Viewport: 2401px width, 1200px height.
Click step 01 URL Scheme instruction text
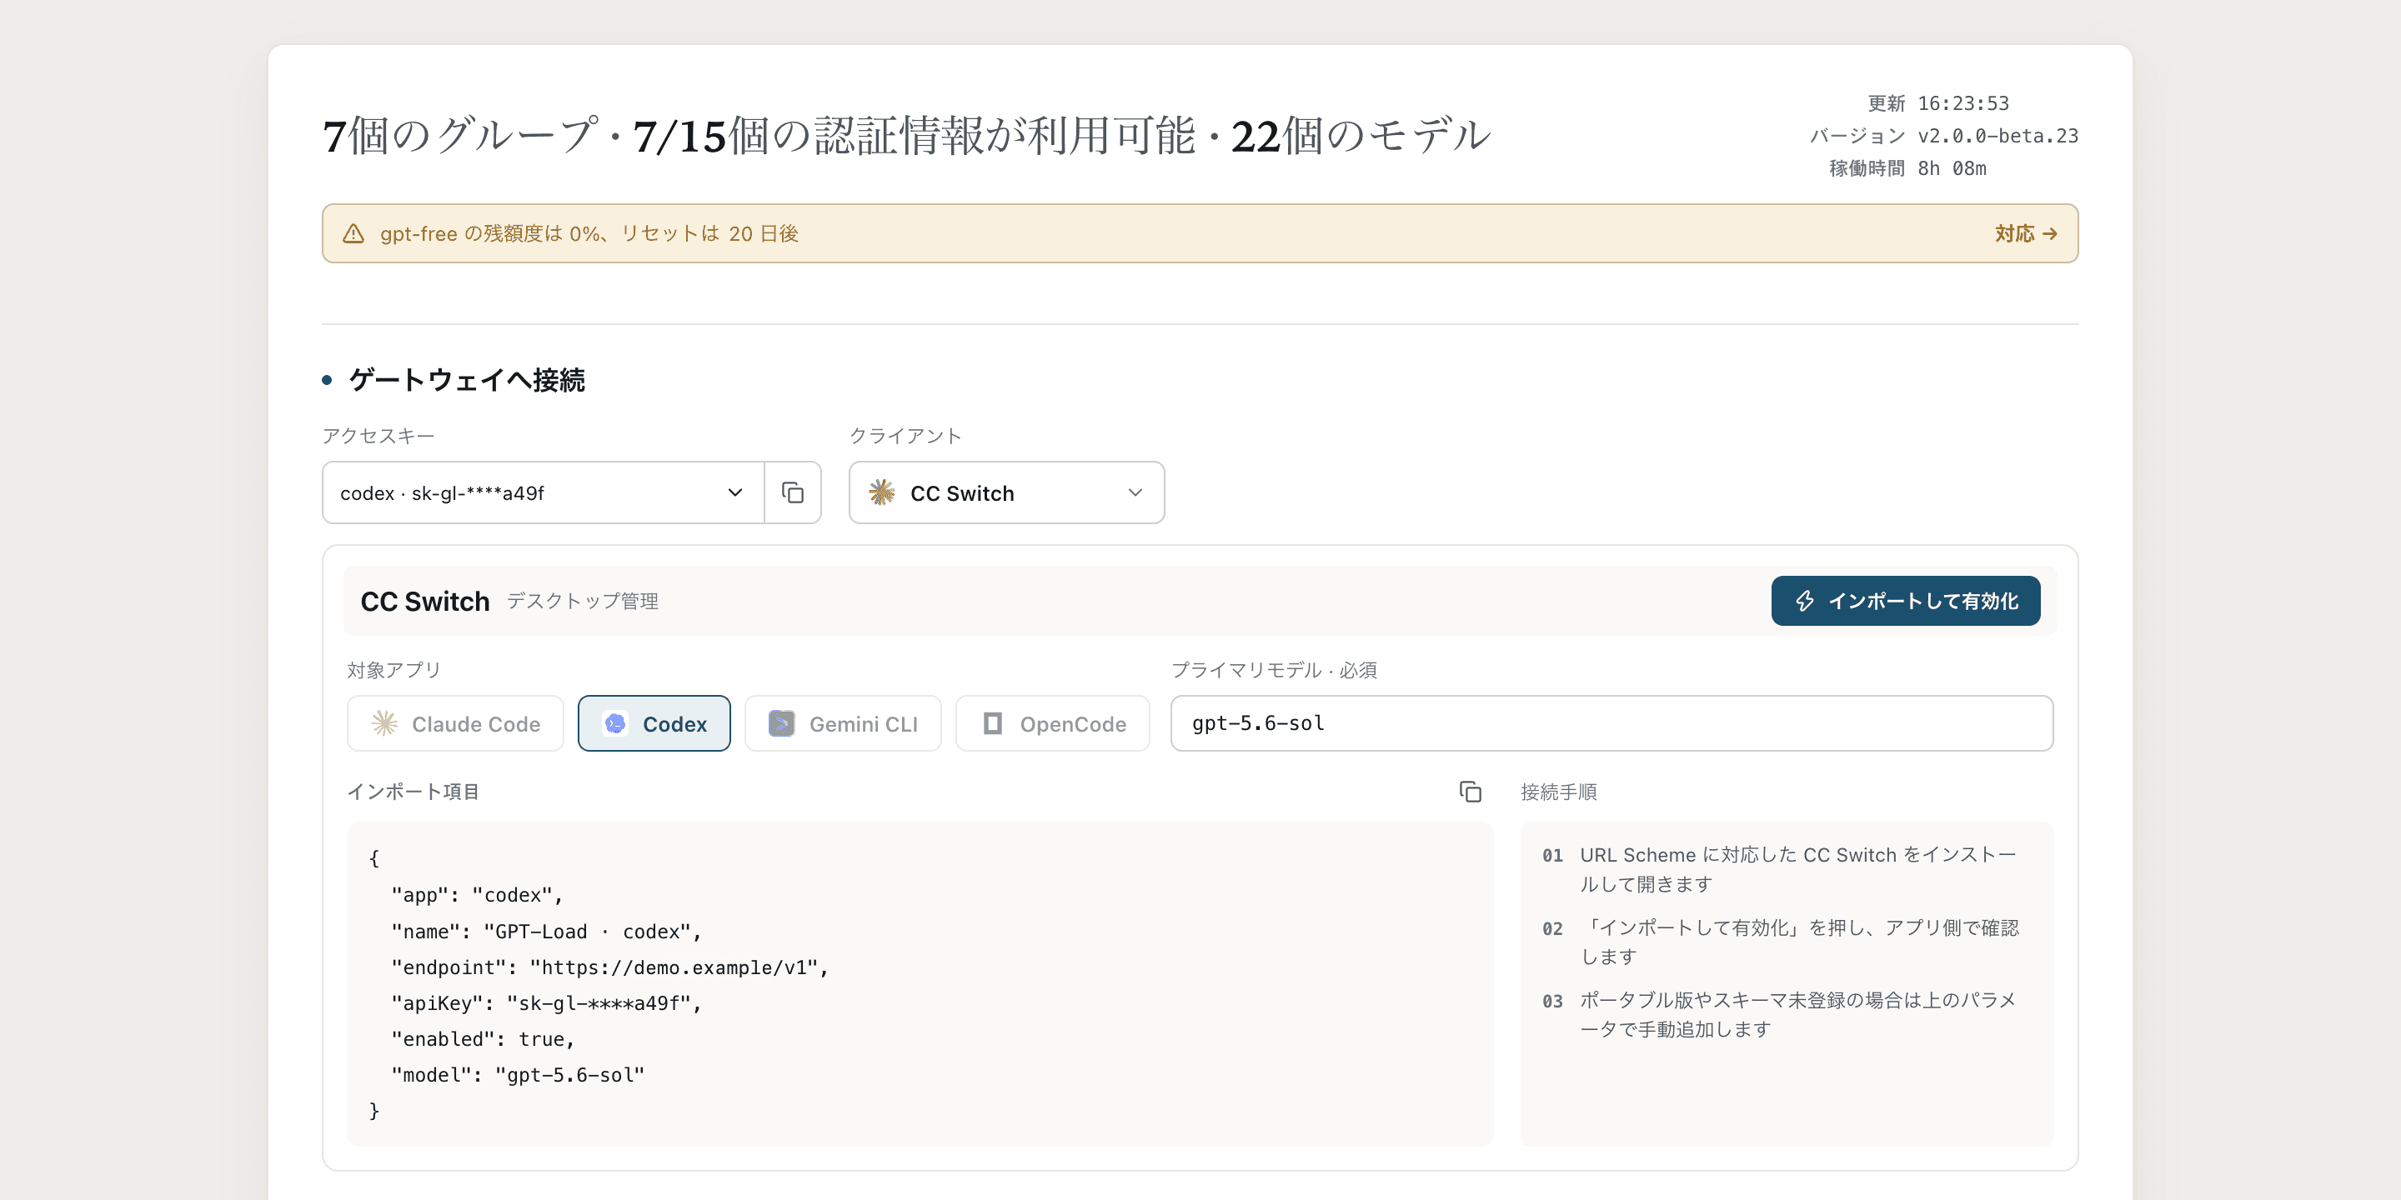(x=1798, y=869)
